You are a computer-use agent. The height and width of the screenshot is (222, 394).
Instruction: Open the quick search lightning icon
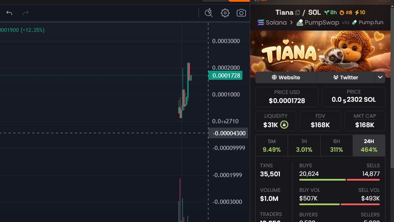tap(208, 13)
